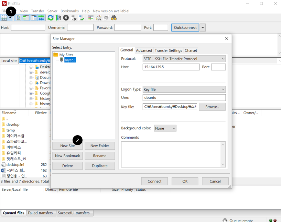This screenshot has height=222, width=281.
Task: Click the Word document icon for ~$버스 회...
Action: pos(3,170)
